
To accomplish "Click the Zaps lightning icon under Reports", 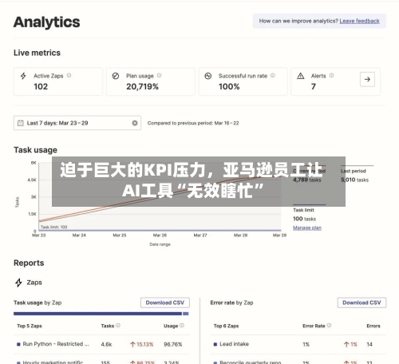I will (x=18, y=283).
